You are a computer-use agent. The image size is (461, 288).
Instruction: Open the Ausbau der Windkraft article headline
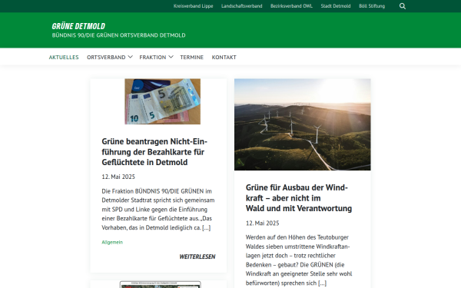point(299,198)
